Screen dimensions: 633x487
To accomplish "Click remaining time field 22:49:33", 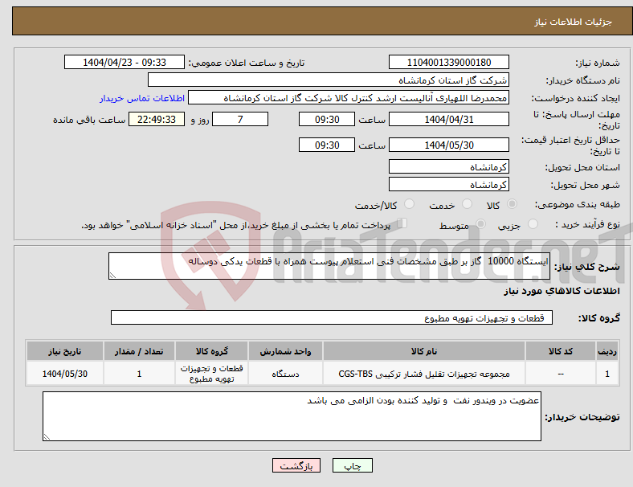I will point(157,119).
